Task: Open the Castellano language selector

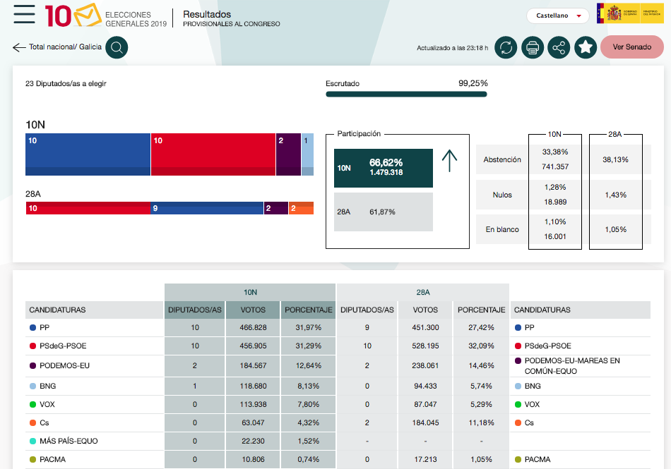Action: 558,15
